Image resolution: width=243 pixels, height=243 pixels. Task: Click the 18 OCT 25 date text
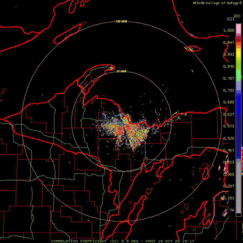pyautogui.click(x=169, y=241)
